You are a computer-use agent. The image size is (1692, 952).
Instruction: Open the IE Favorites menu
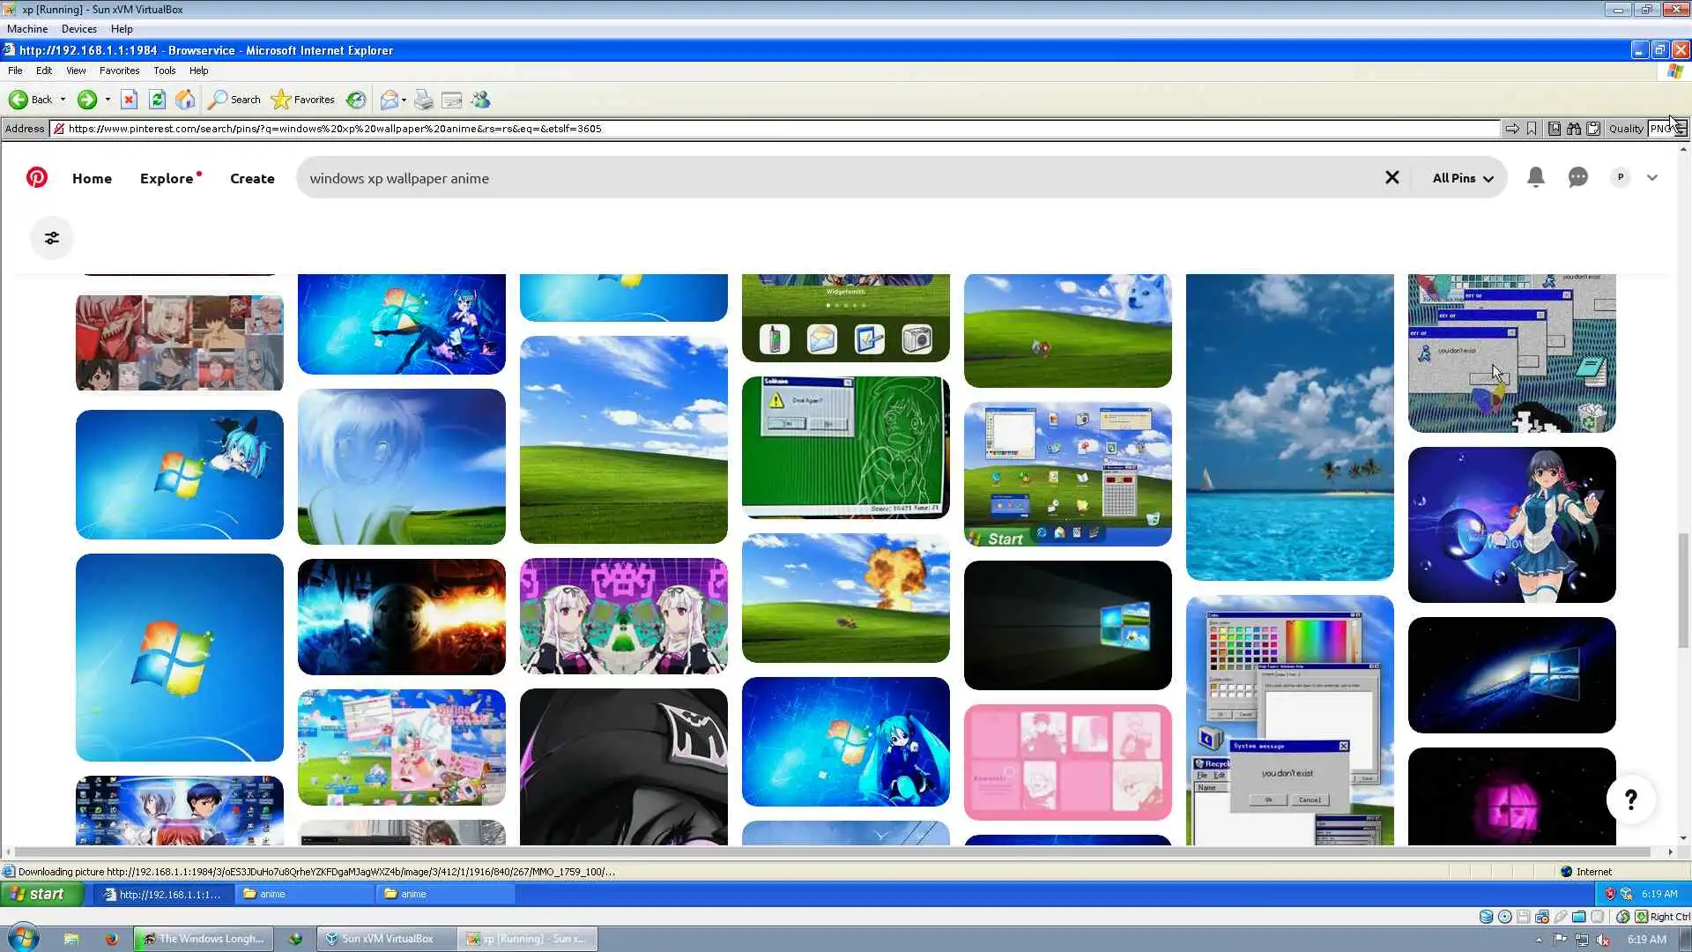(119, 71)
